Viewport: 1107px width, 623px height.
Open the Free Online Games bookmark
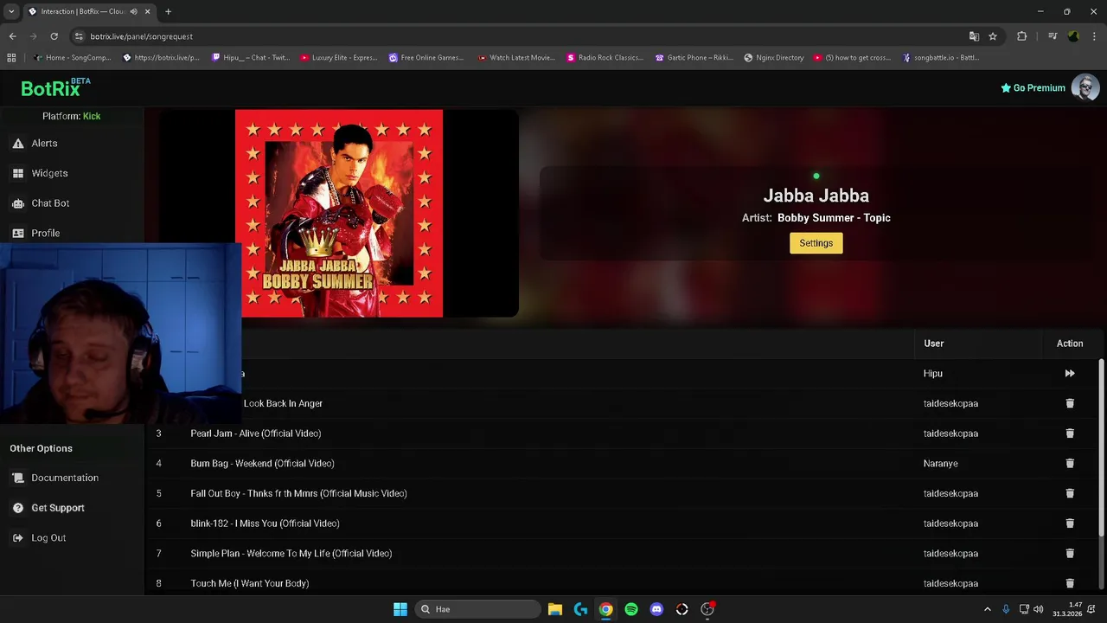point(426,58)
